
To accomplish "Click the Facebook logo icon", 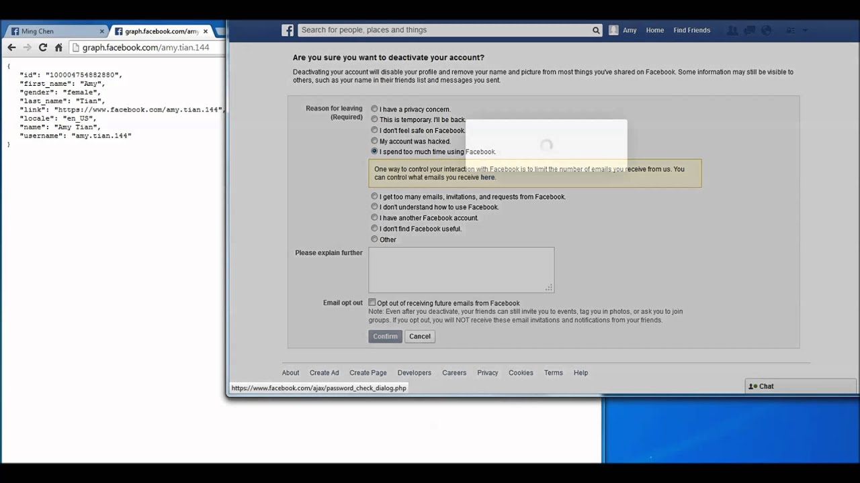I will point(288,30).
